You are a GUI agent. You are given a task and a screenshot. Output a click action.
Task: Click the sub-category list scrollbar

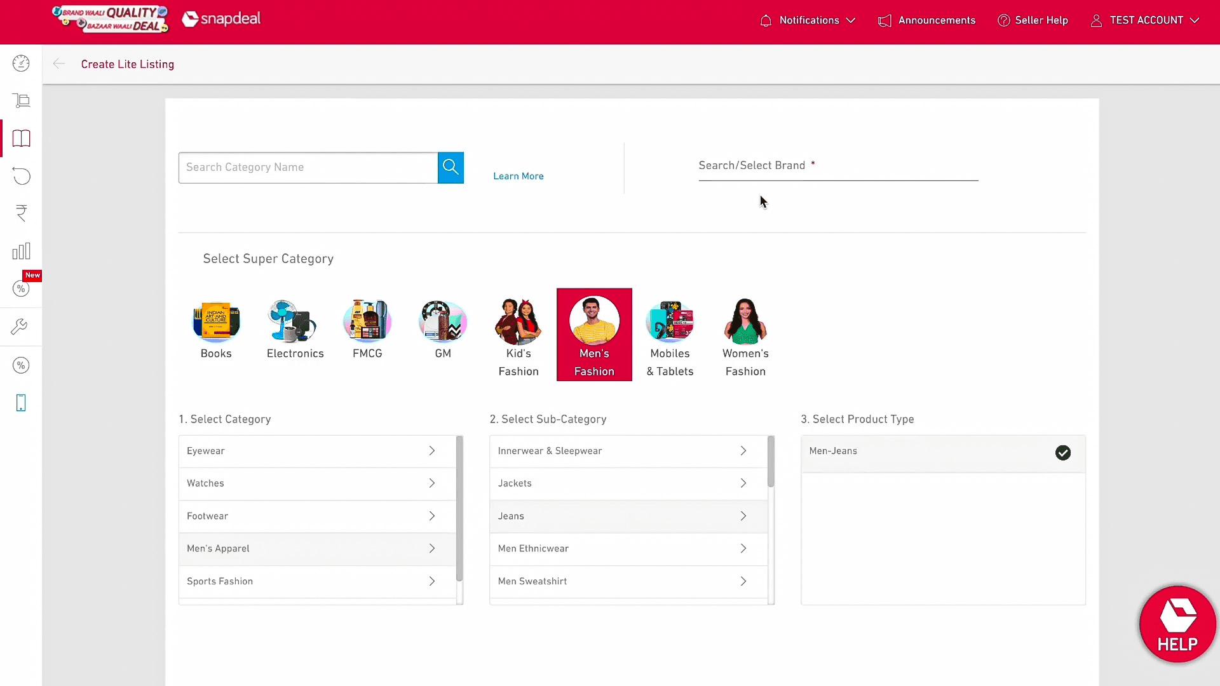pos(771,462)
